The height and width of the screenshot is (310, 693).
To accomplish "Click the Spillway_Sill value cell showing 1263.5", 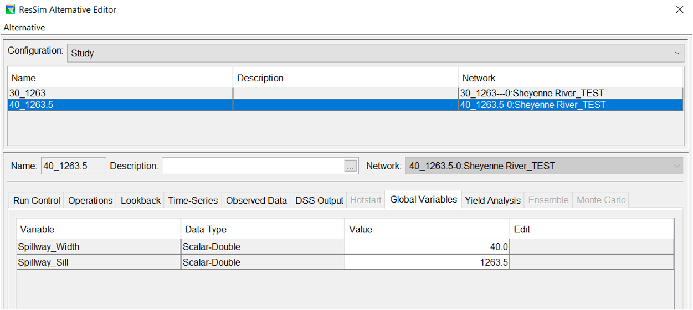I will click(427, 262).
